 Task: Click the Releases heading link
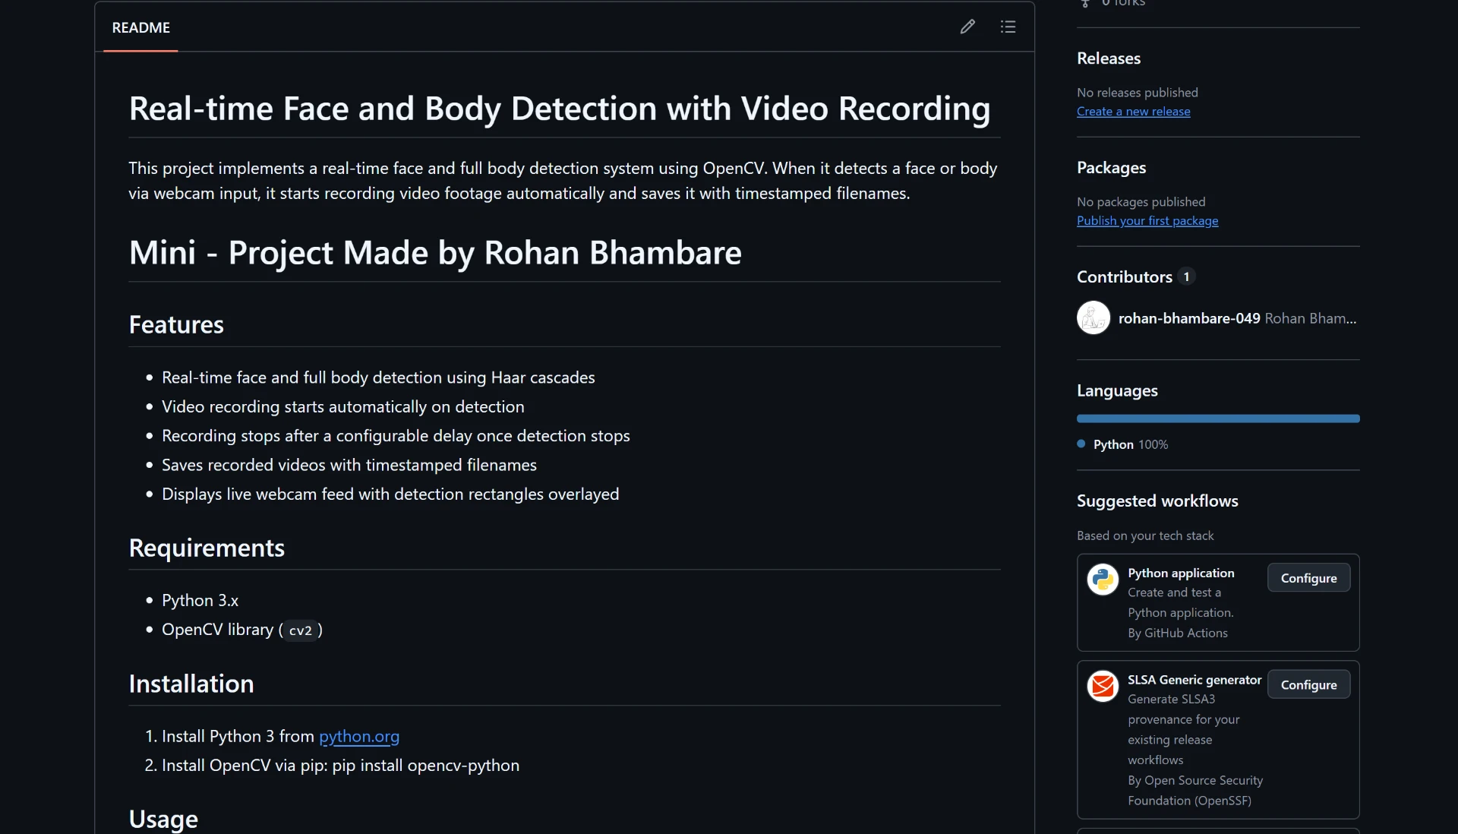pyautogui.click(x=1108, y=58)
